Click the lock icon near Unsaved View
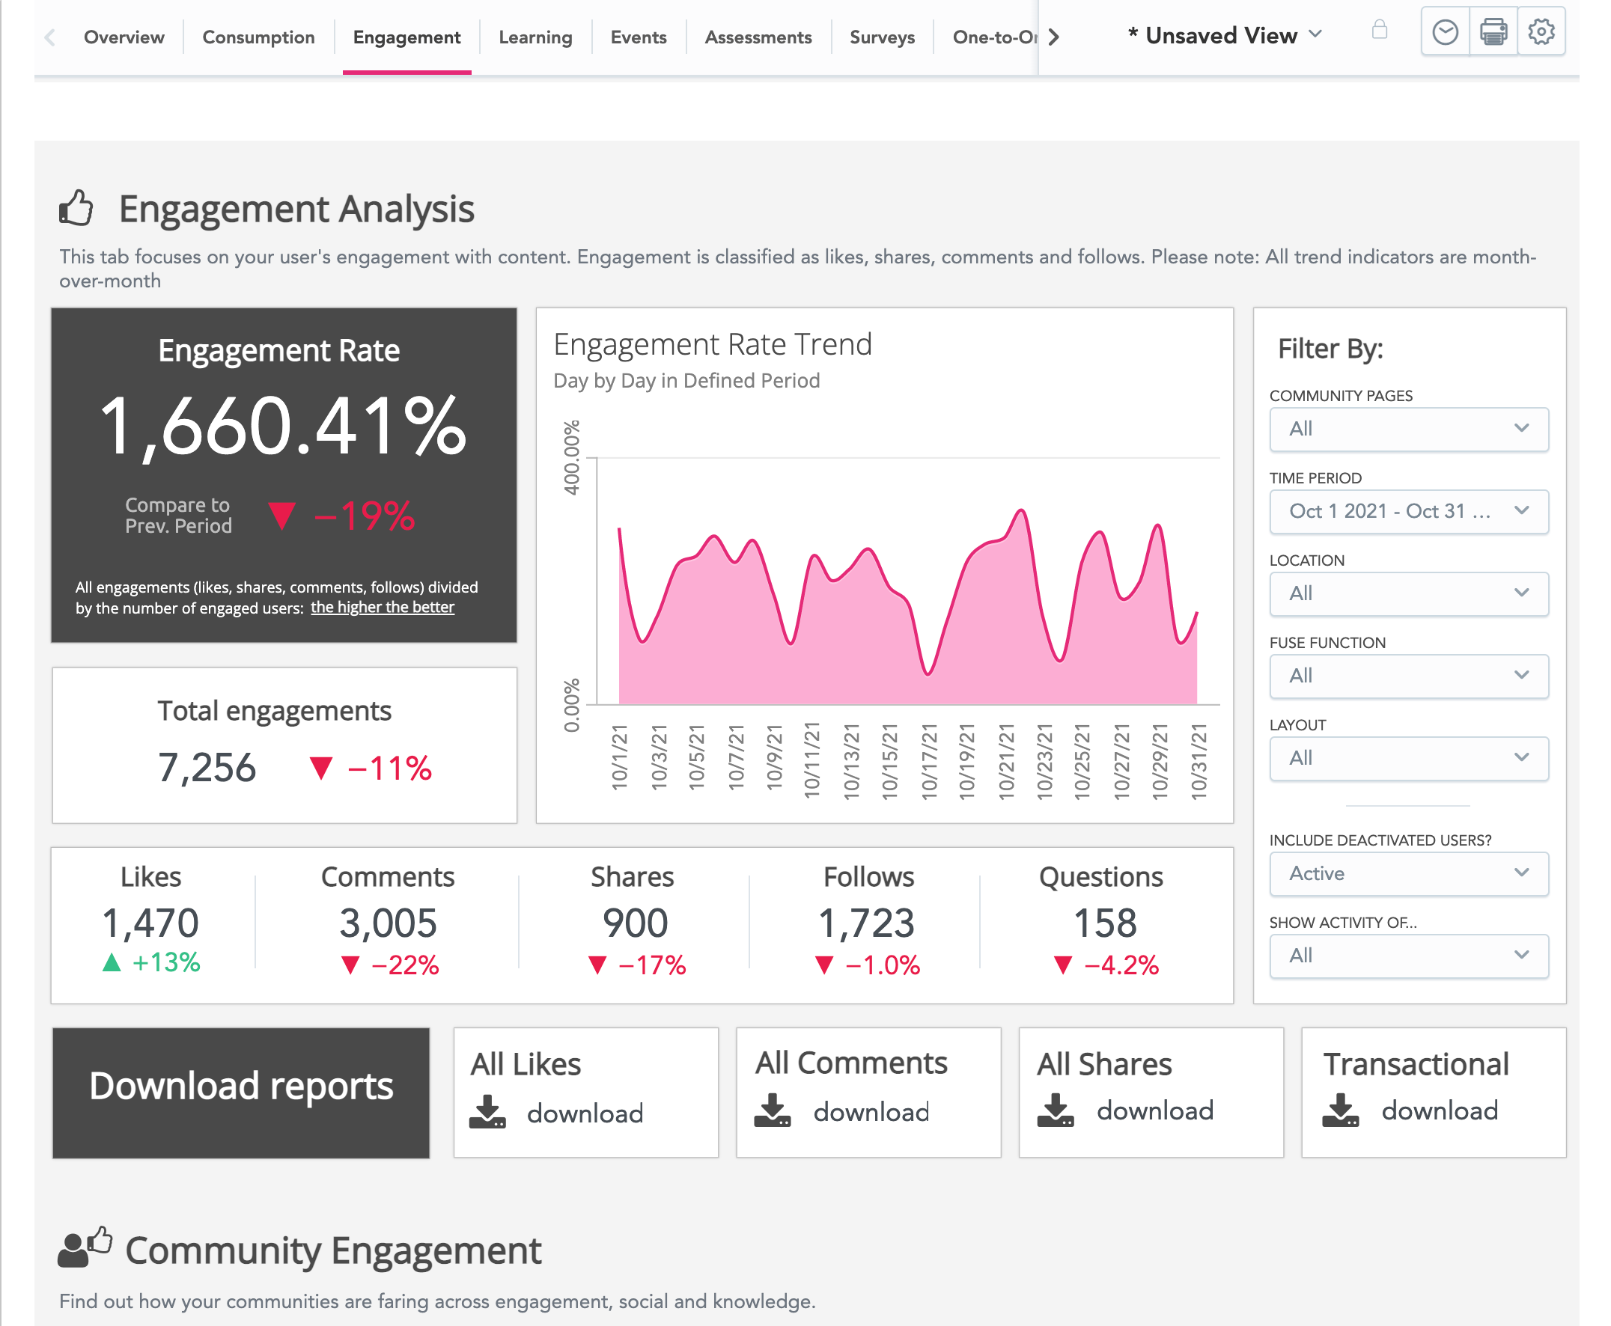 pos(1379,31)
